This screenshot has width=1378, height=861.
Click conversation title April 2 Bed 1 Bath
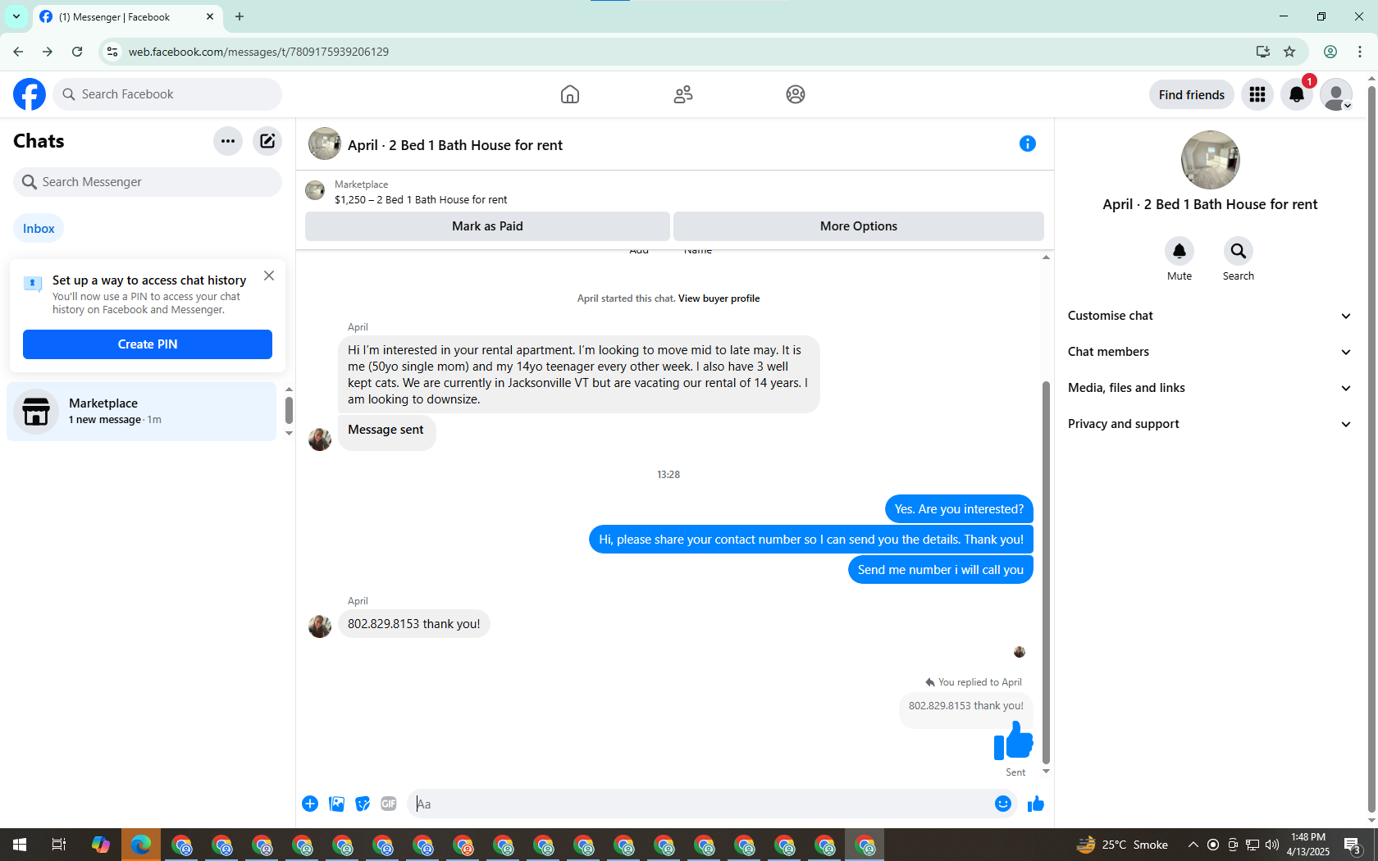coord(455,145)
